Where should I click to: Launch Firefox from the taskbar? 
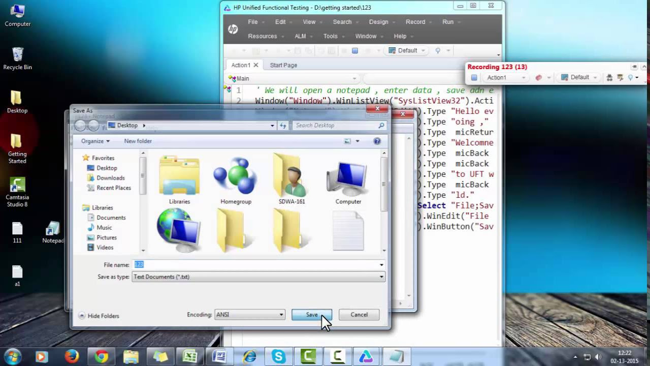click(x=72, y=357)
